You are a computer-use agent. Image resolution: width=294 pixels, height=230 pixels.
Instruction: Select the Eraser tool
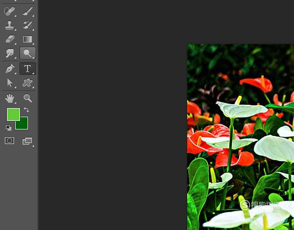[10, 39]
